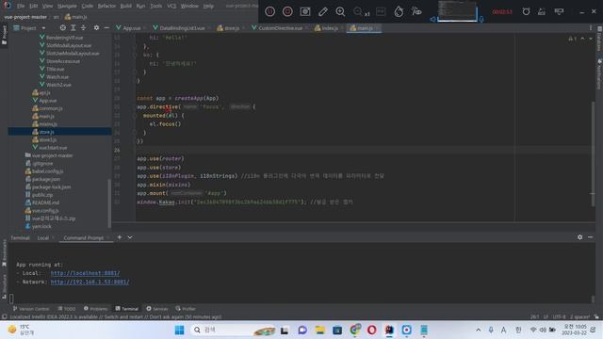This screenshot has width=603, height=339.
Task: Select opened file in Project panel
Action: [x=63, y=27]
